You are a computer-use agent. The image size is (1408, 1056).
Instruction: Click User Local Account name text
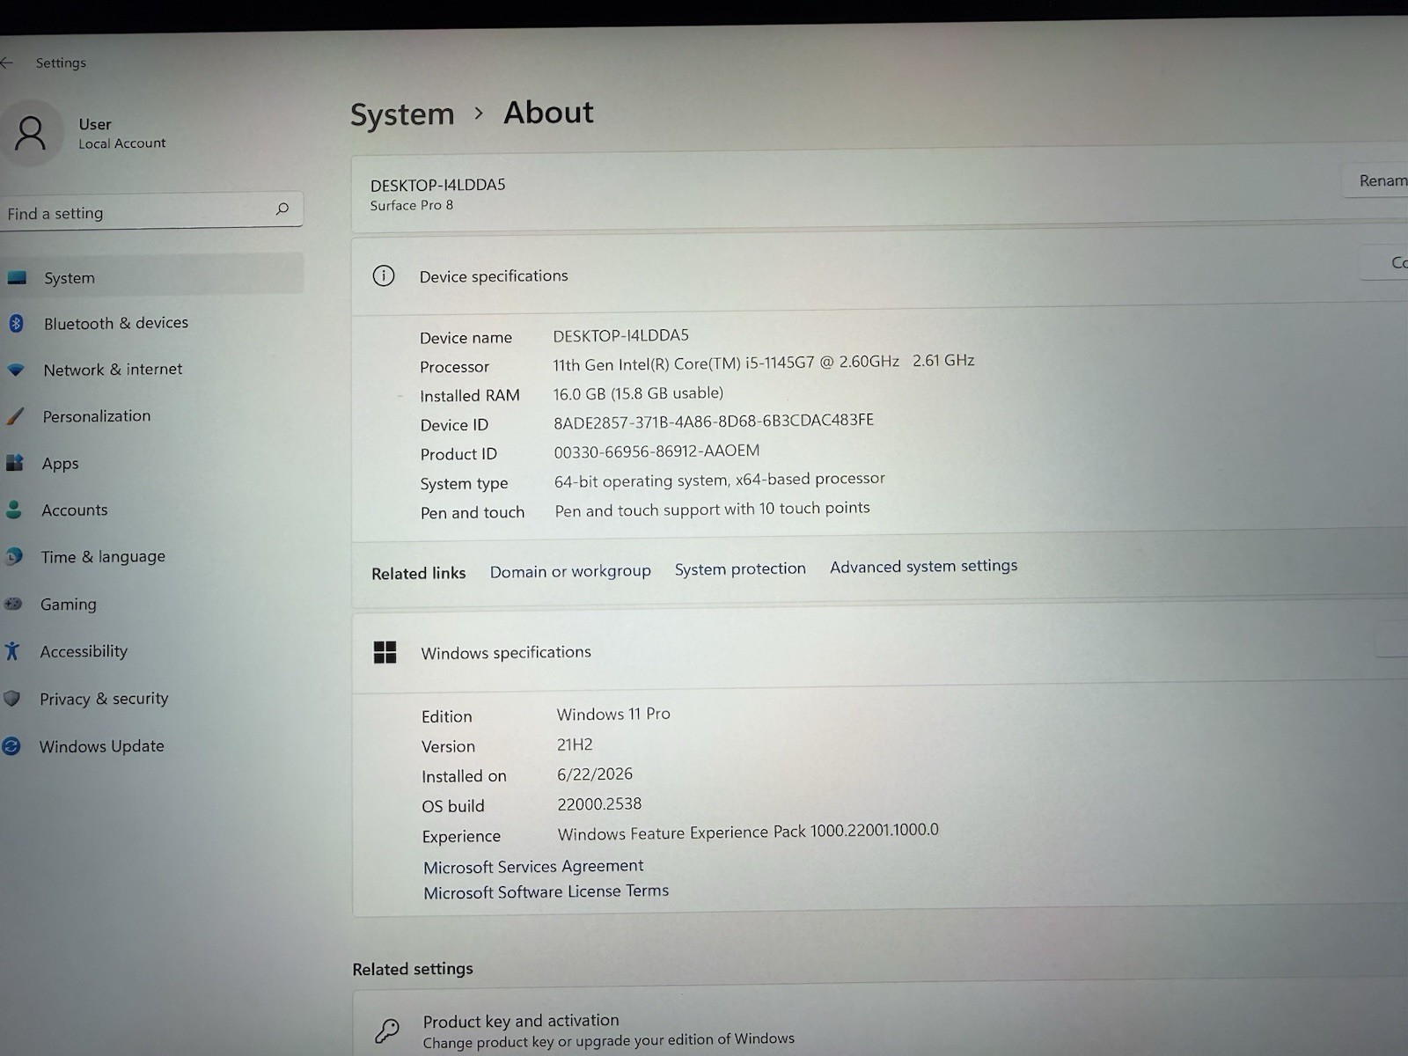(122, 134)
